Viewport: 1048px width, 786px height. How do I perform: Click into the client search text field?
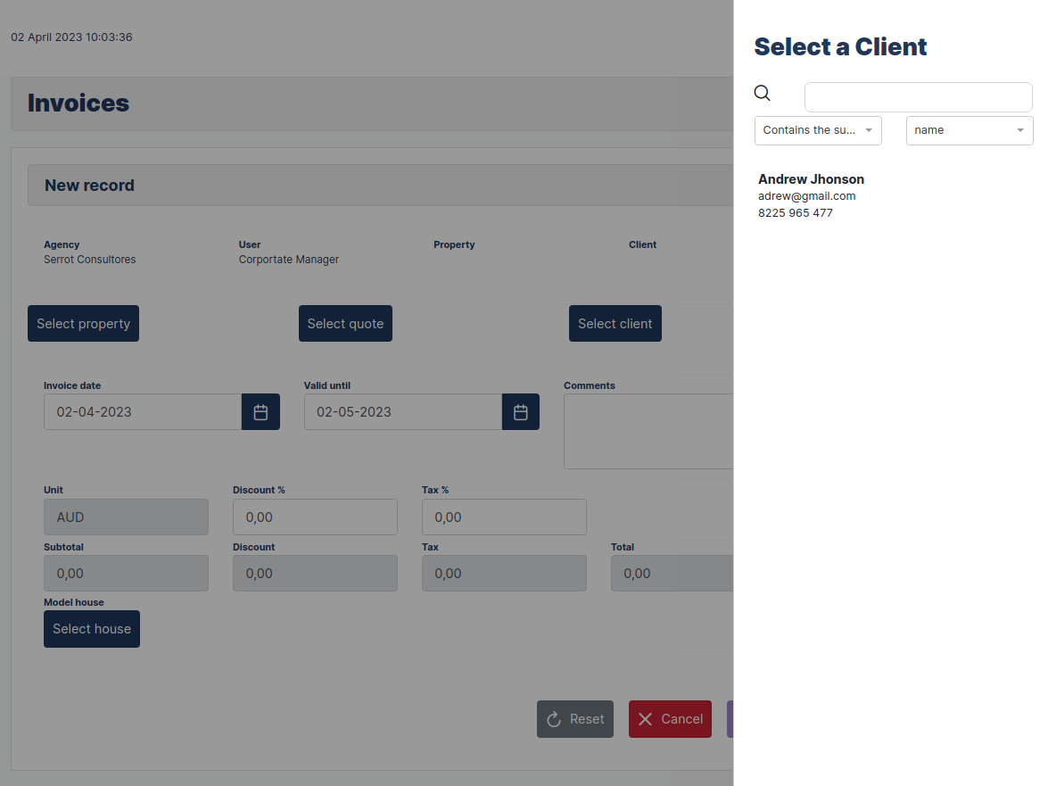pos(918,96)
